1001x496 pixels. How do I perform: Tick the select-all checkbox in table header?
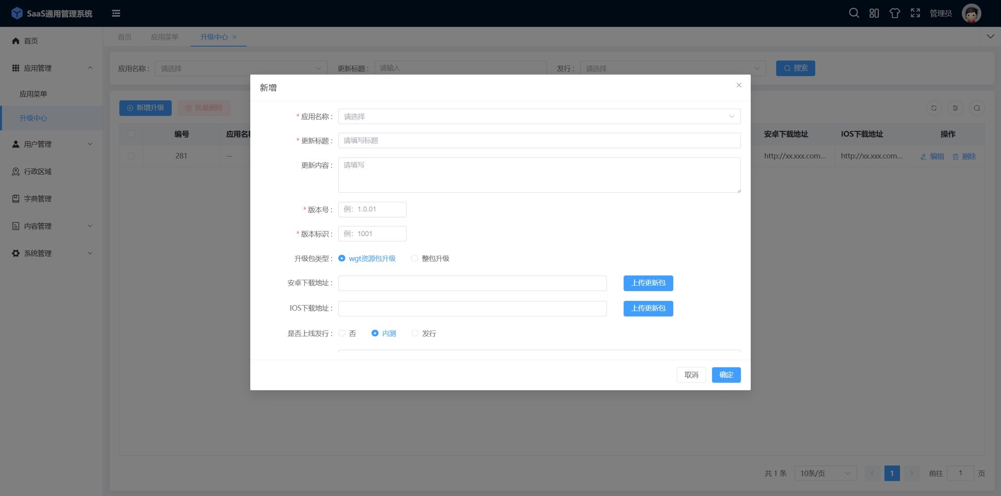point(131,134)
